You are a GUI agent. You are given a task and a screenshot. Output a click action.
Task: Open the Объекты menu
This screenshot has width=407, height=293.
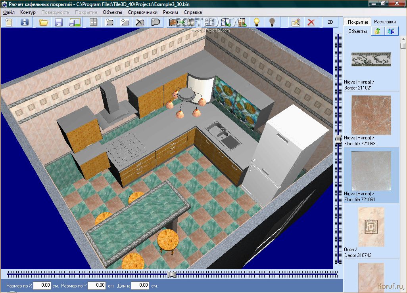112,12
